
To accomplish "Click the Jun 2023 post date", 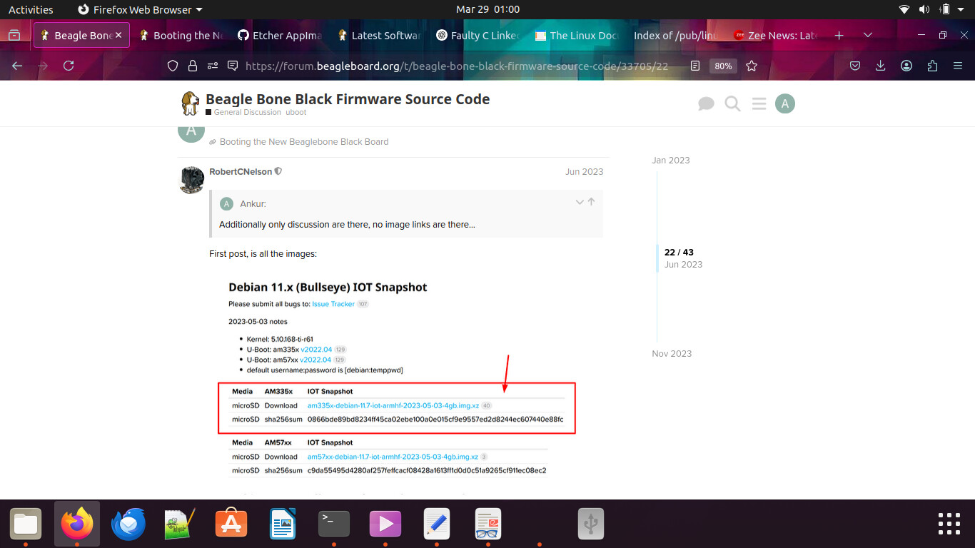I will point(584,172).
